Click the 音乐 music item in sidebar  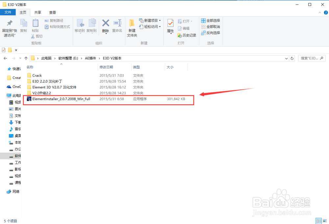[15, 129]
